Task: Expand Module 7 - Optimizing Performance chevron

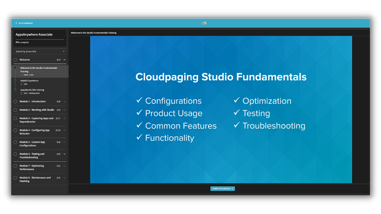Action: [x=64, y=166]
